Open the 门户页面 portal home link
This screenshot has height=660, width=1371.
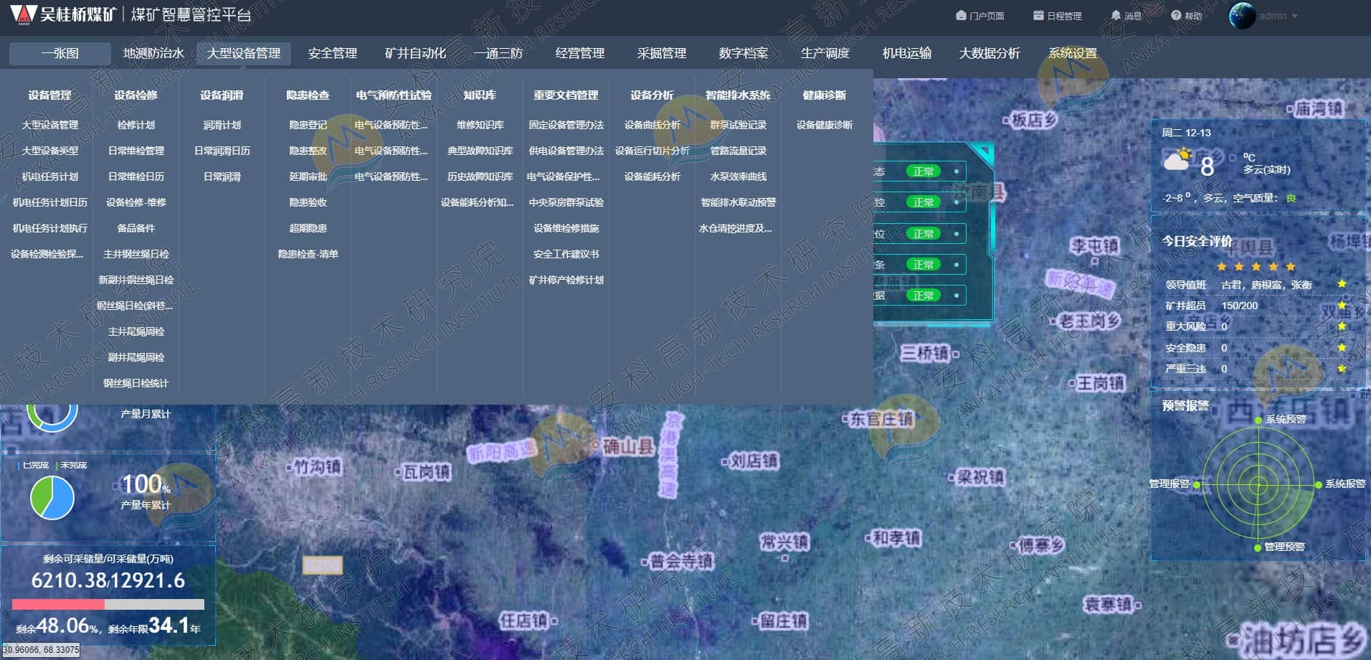coord(979,16)
